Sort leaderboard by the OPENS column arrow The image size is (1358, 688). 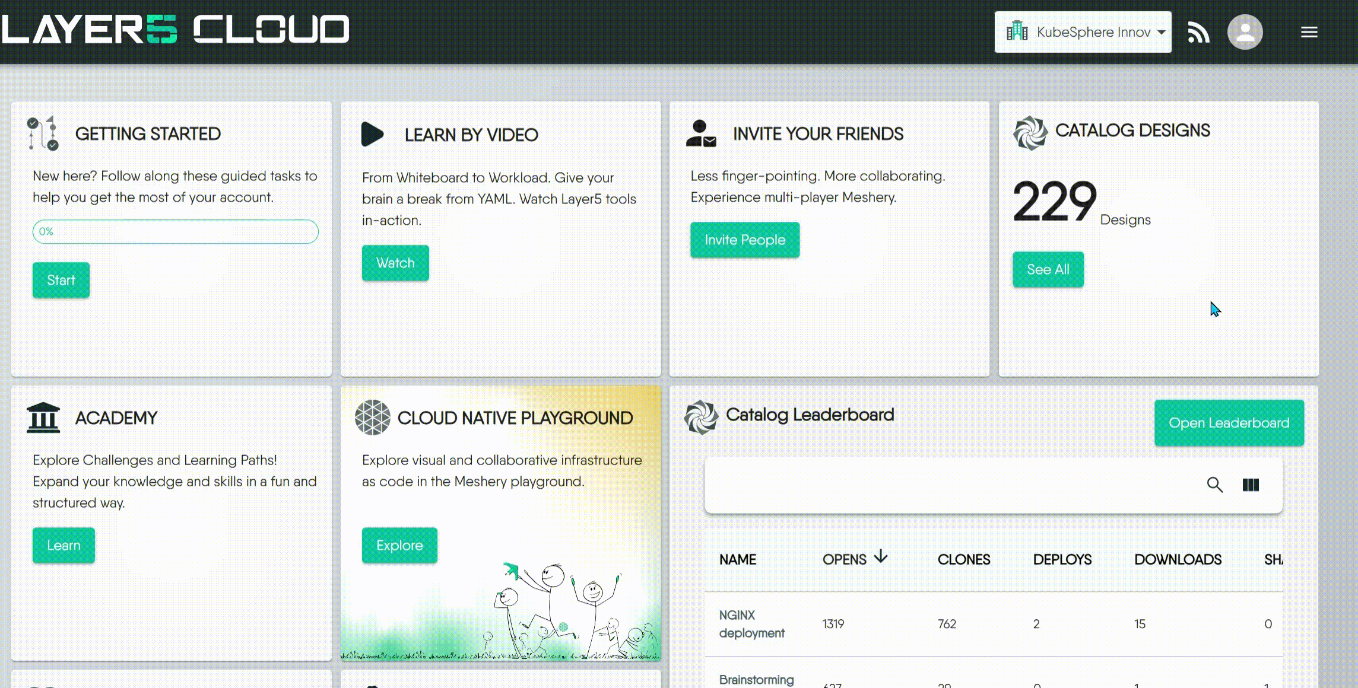coord(881,557)
